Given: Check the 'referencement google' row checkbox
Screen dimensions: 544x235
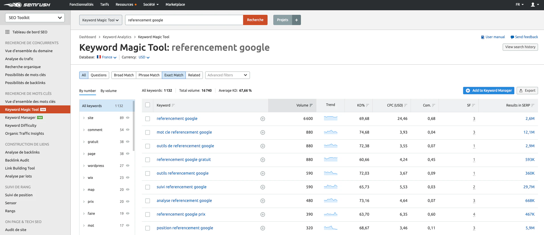Looking at the screenshot, I should 148,119.
